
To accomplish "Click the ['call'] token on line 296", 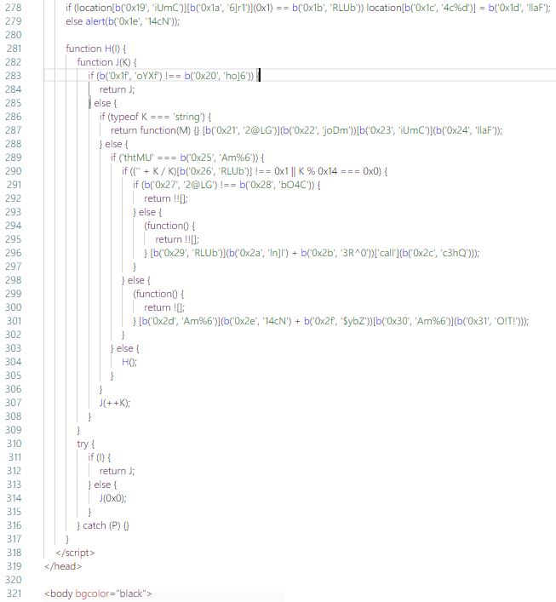I will pos(386,253).
